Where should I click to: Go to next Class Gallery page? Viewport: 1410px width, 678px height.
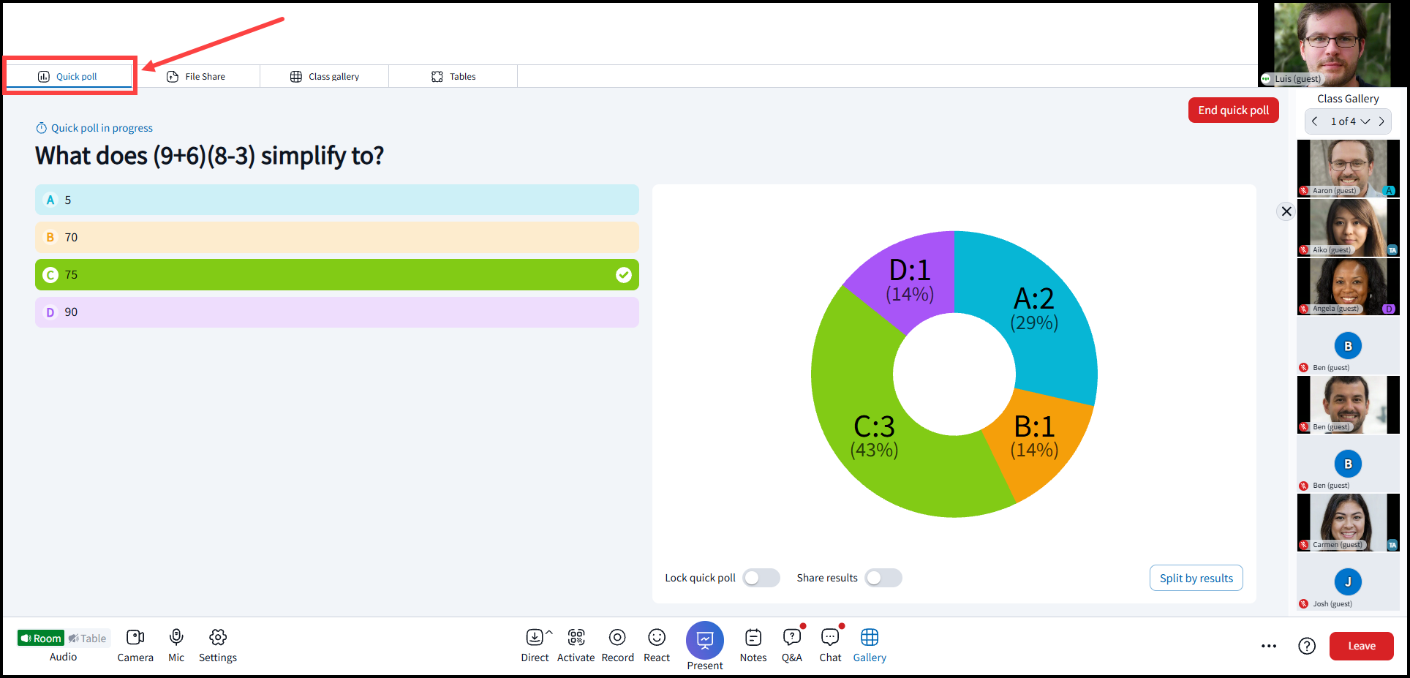1381,121
